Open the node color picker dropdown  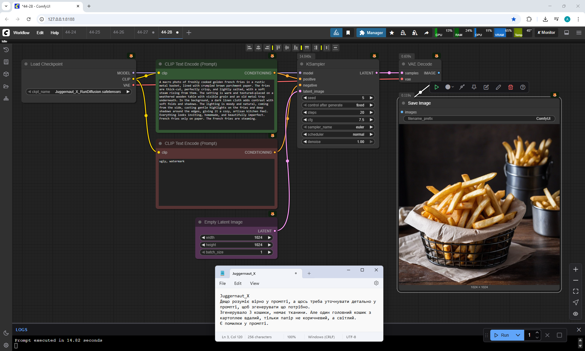pos(449,87)
